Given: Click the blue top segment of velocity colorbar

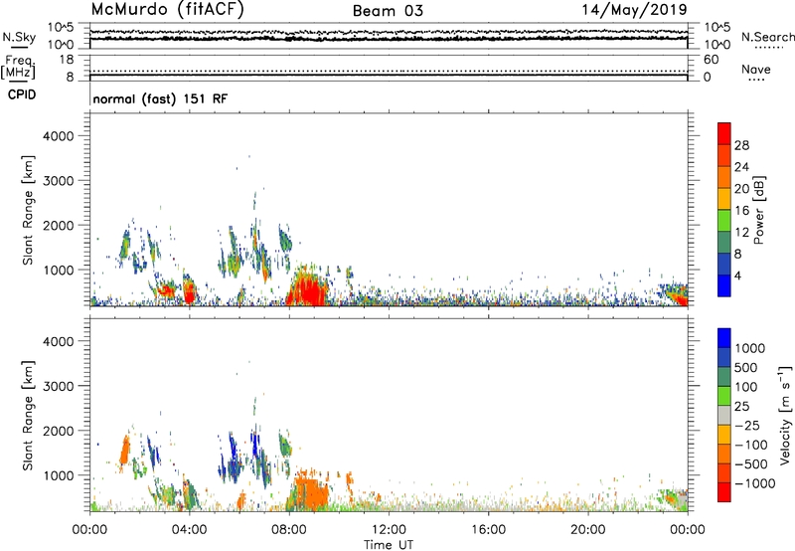Looking at the screenshot, I should point(724,338).
